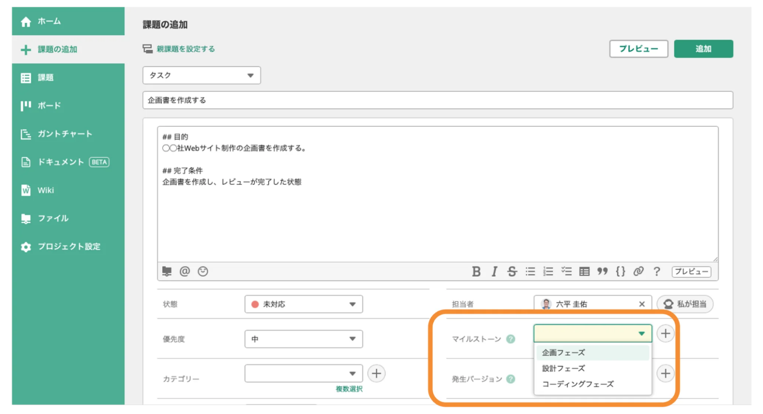Click the parent issue hierarchy icon

pyautogui.click(x=147, y=49)
